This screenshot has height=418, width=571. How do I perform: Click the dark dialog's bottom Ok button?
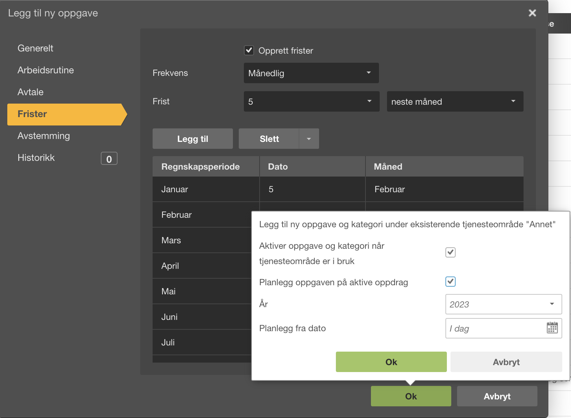click(411, 396)
